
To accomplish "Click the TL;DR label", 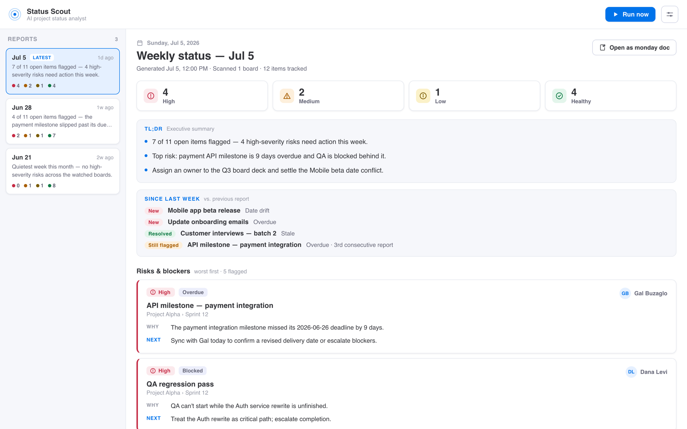I will click(153, 129).
